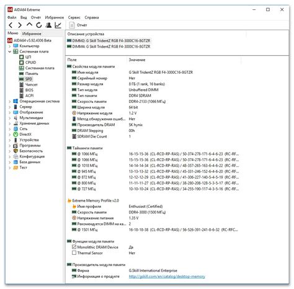Click the Устройства tree icon
Screen dimensions: 294x289
(16, 140)
